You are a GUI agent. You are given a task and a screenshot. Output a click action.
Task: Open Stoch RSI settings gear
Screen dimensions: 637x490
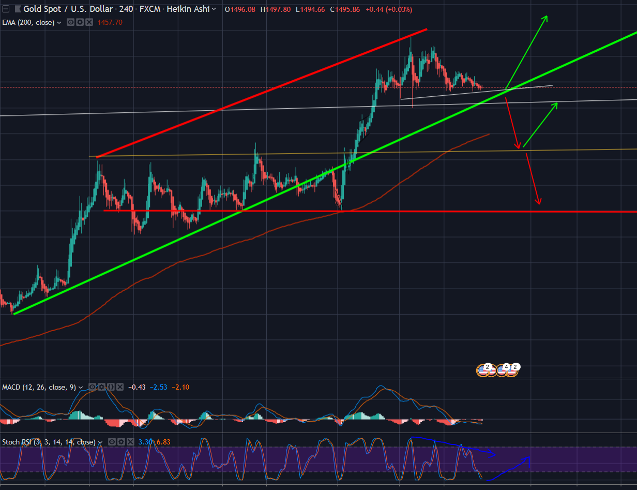(x=122, y=442)
